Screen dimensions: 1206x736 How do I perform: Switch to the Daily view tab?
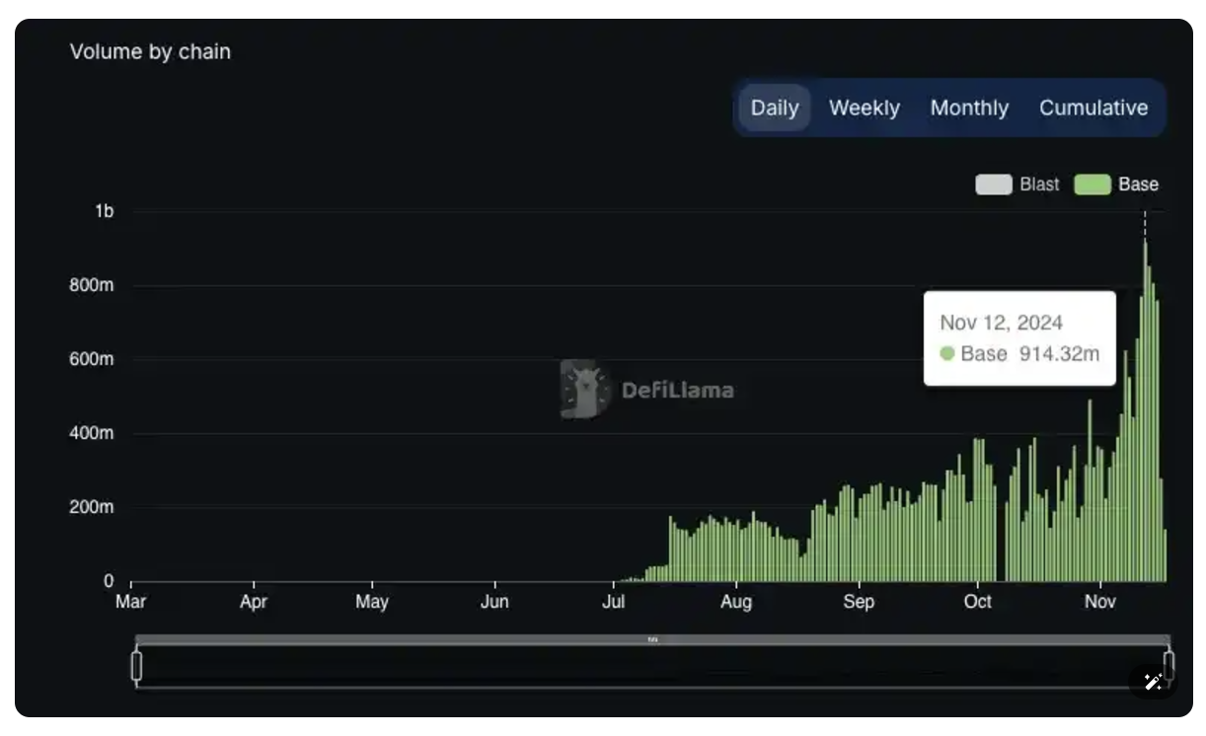[x=775, y=108]
